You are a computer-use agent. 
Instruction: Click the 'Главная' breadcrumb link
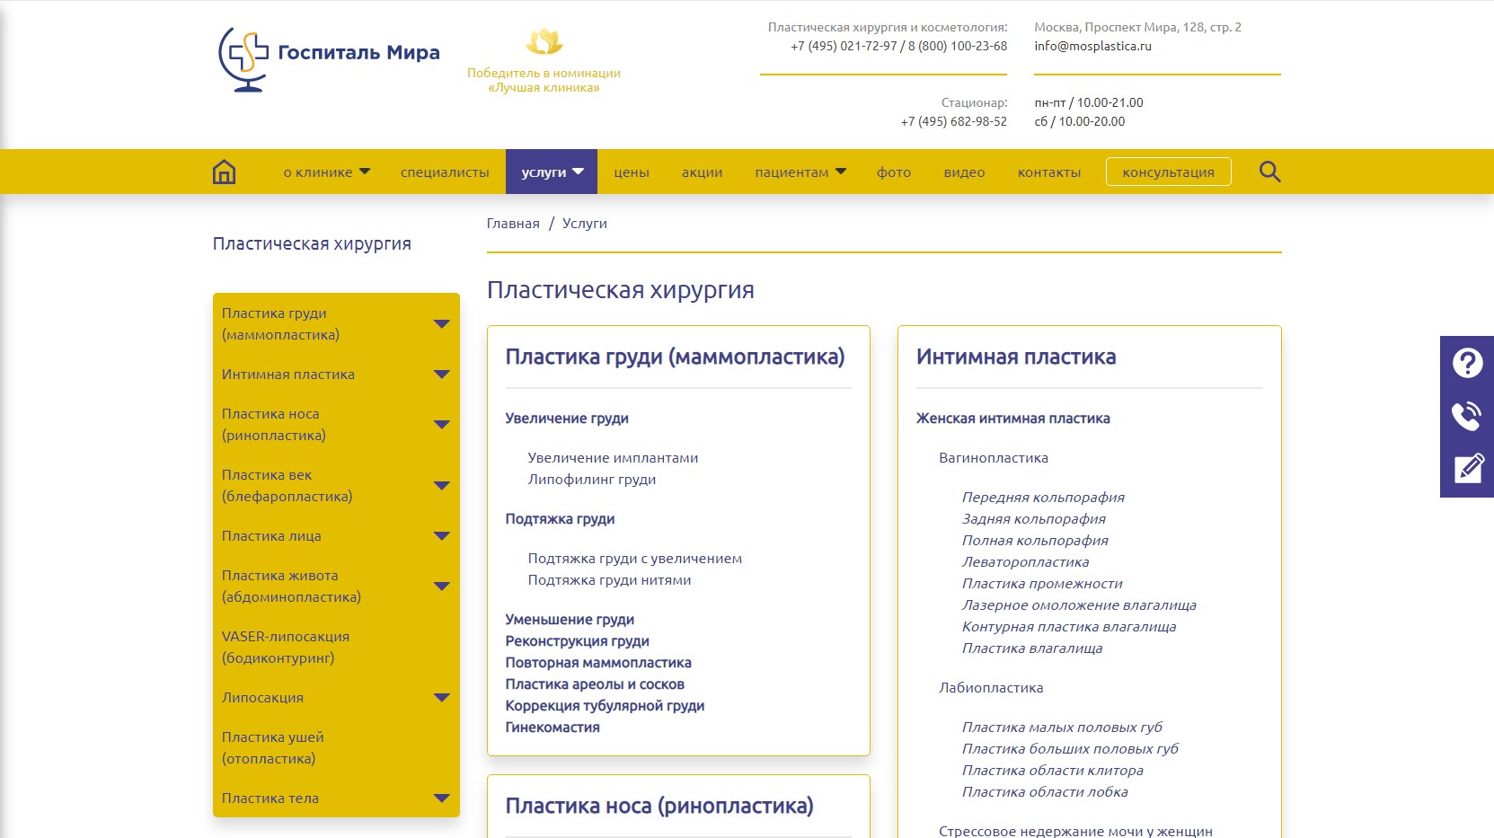513,224
